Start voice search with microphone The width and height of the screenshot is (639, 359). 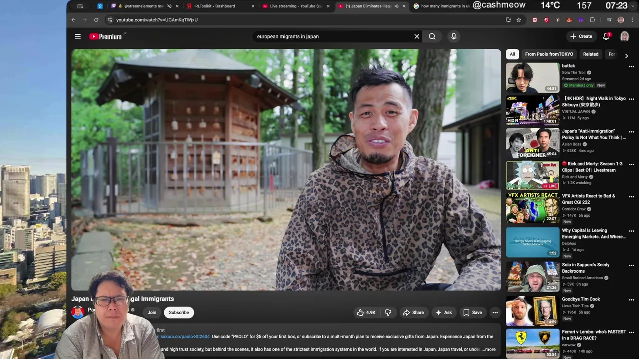click(454, 36)
